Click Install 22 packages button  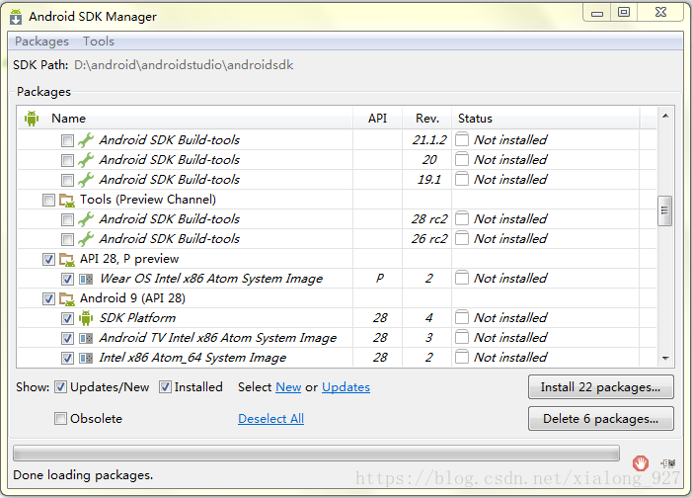click(x=600, y=387)
